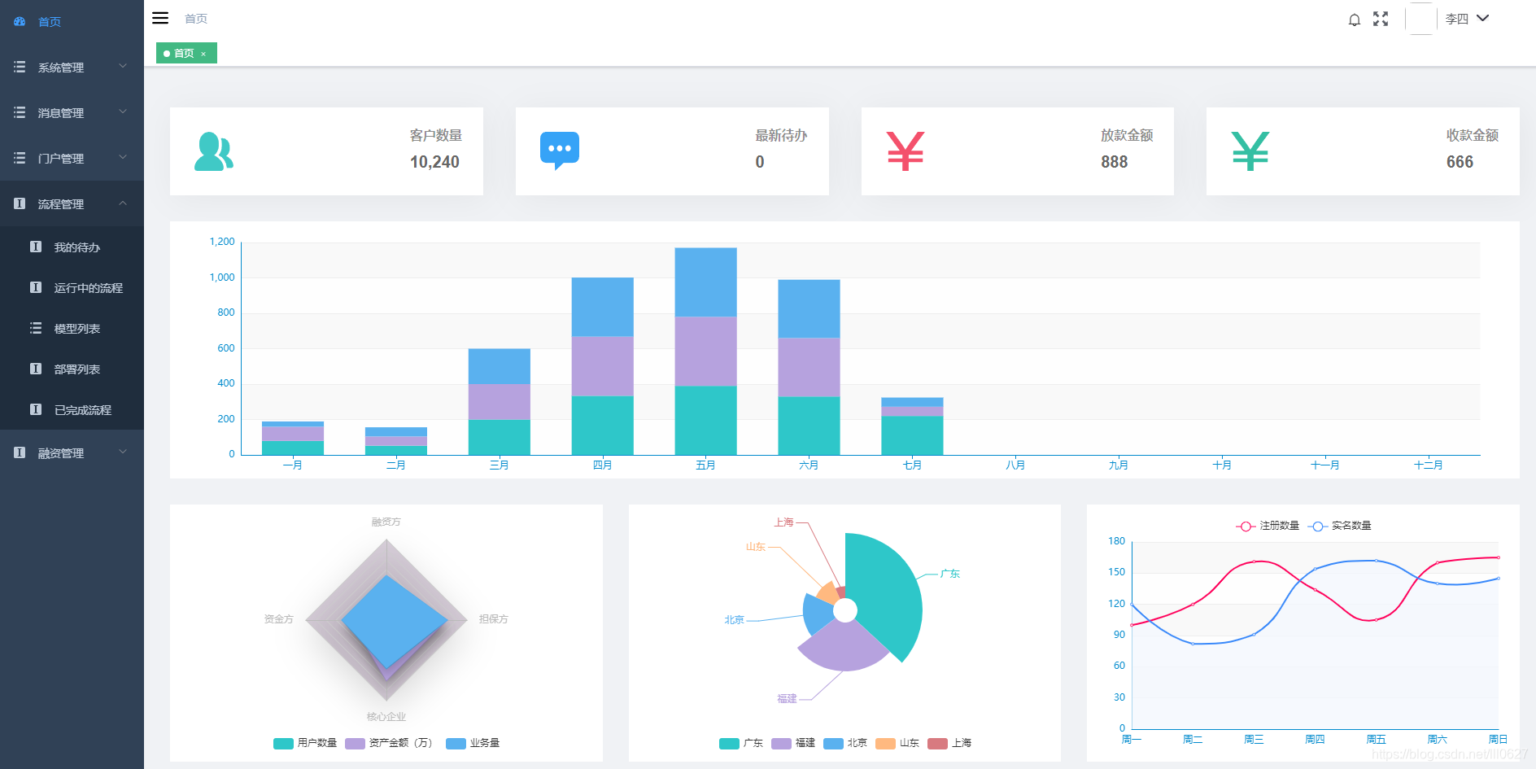Image resolution: width=1536 pixels, height=769 pixels.
Task: Open 首页 in the sidebar
Action: 72,22
